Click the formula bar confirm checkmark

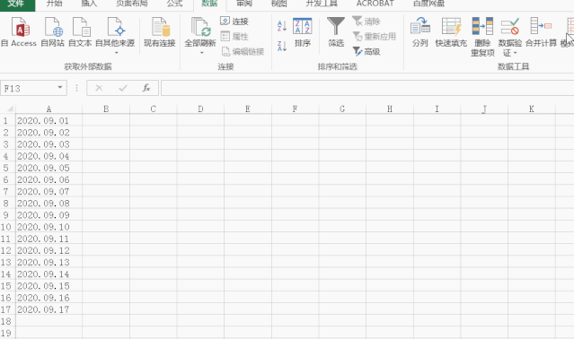click(123, 88)
